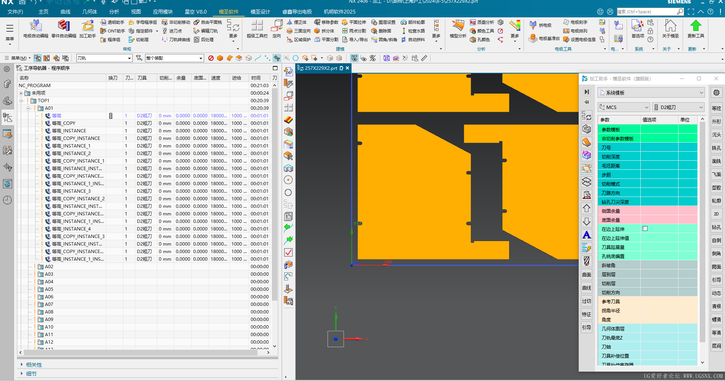Collapse the TOP1 tree node
The width and height of the screenshot is (725, 381).
pyautogui.click(x=21, y=101)
